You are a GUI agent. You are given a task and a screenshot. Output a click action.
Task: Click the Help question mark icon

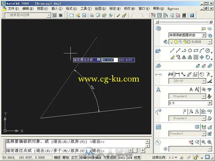192,15
